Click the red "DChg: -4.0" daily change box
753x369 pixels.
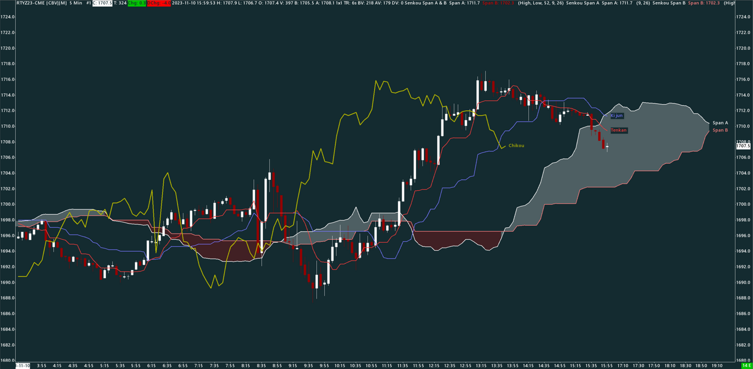158,4
